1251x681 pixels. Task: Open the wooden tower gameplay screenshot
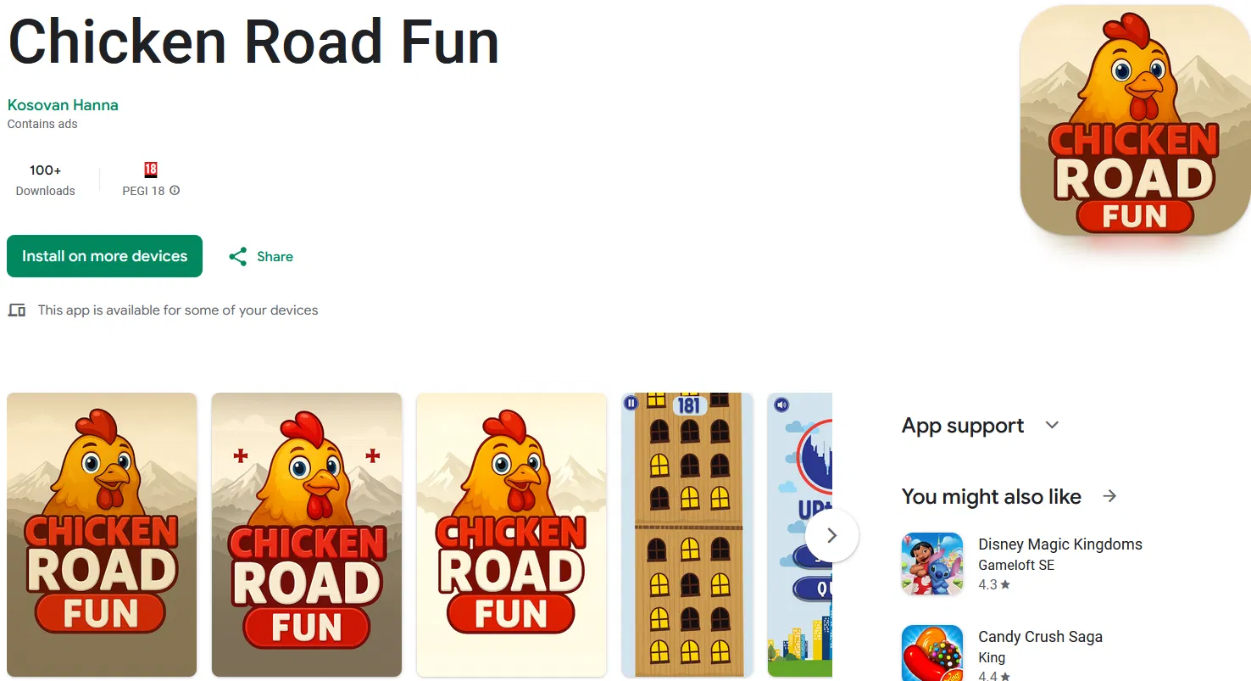click(x=687, y=534)
